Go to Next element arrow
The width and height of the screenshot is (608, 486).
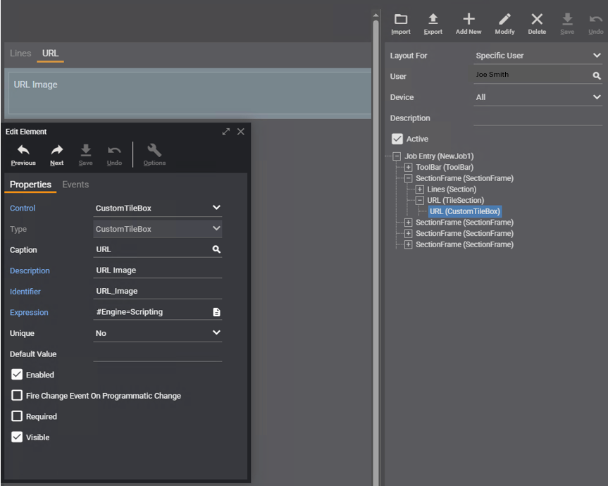57,151
